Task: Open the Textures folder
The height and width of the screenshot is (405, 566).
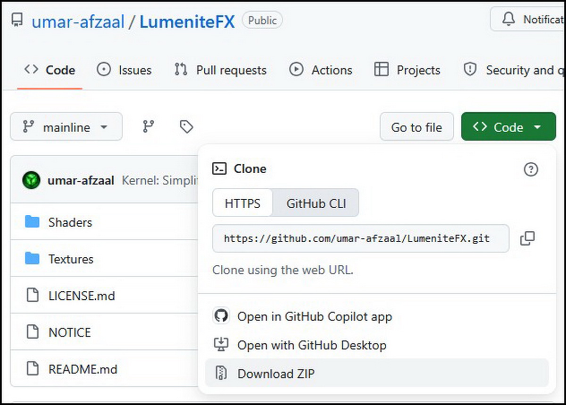Action: click(x=71, y=259)
